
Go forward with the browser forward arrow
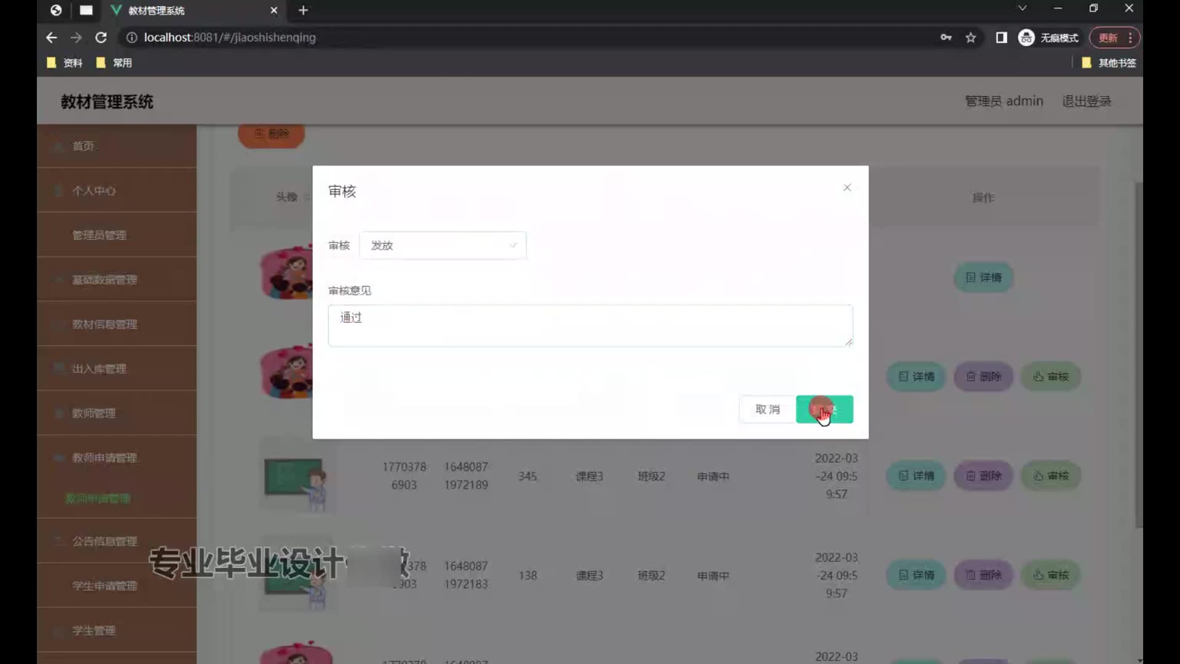click(76, 38)
